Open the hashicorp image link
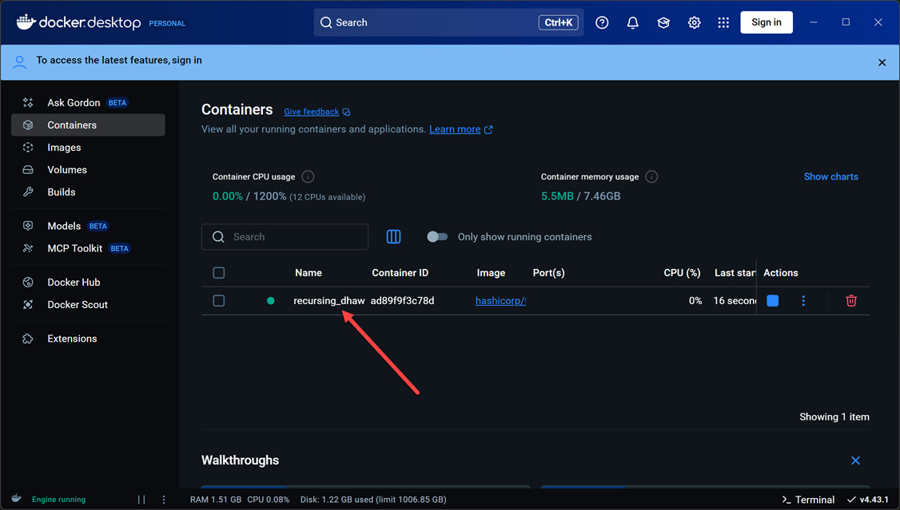Viewport: 900px width, 510px height. point(500,301)
